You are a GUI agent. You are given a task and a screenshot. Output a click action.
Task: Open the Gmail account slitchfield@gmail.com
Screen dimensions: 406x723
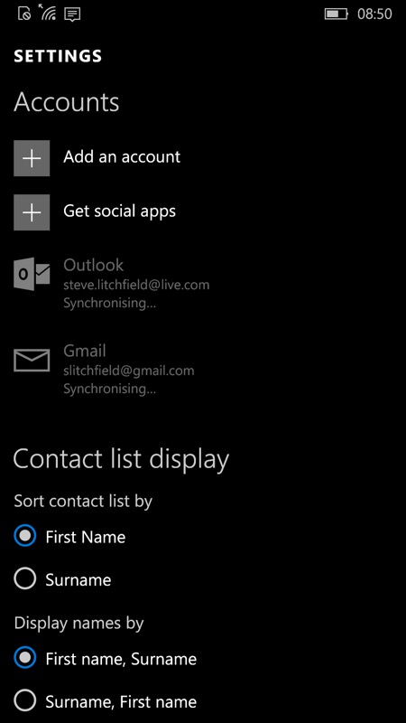tap(129, 371)
